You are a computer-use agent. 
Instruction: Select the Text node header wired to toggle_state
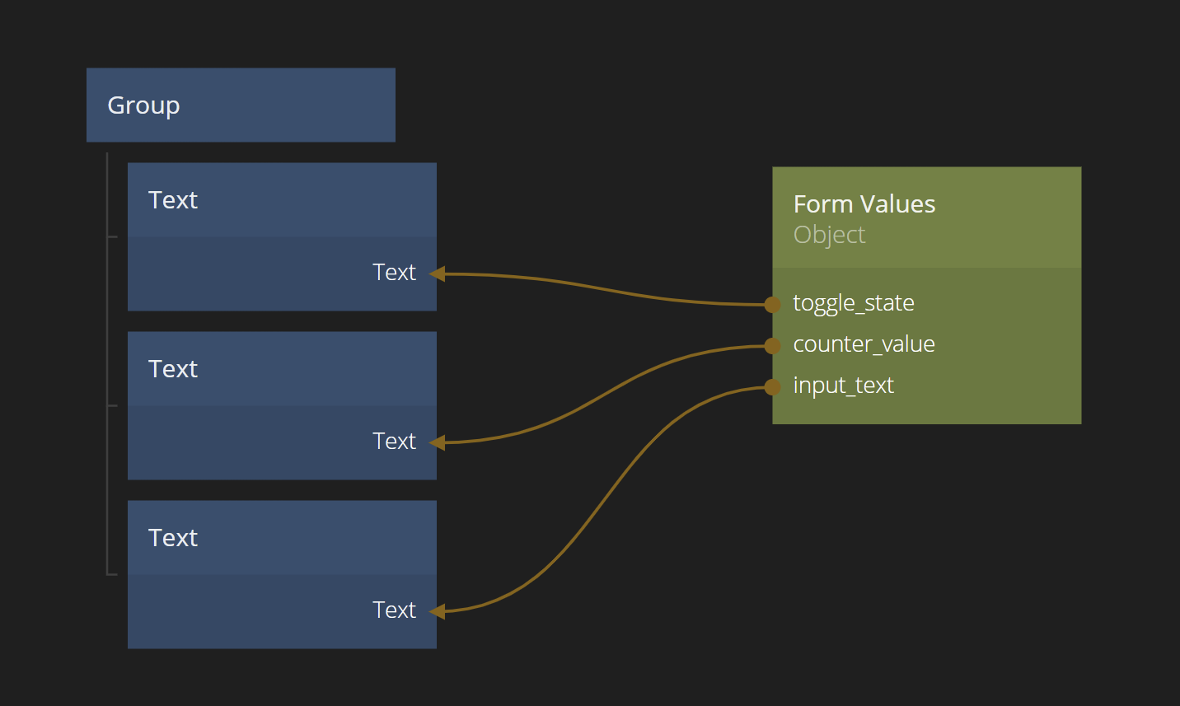coord(281,200)
